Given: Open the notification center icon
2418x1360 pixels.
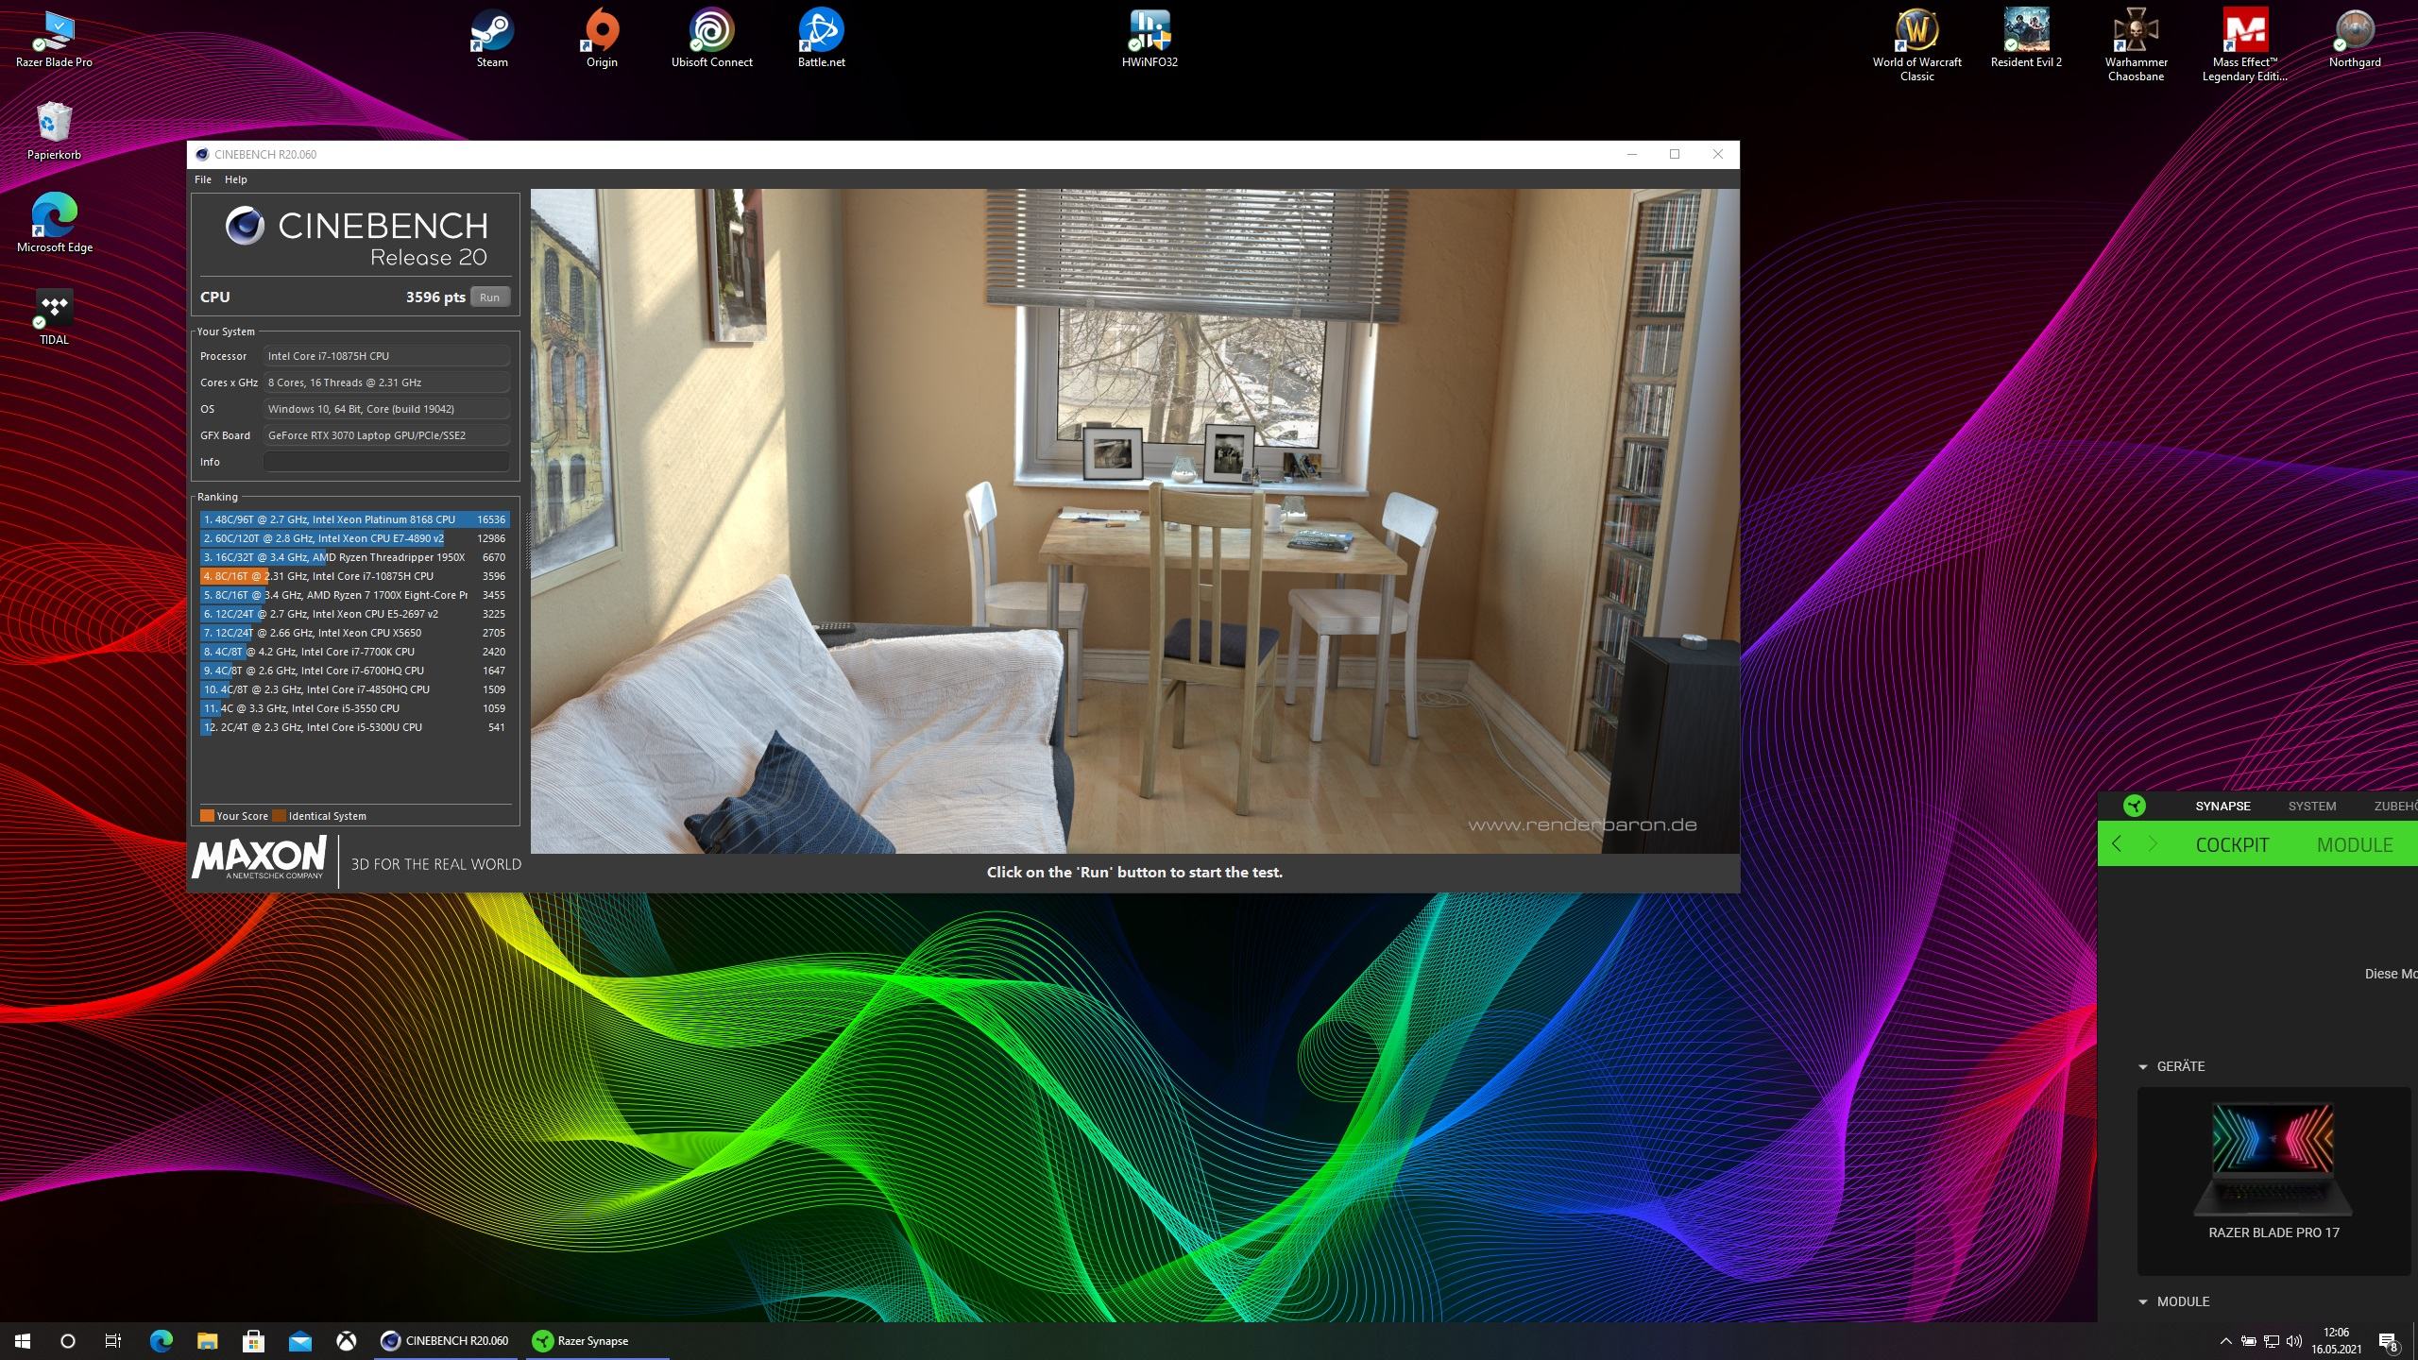Looking at the screenshot, I should coord(2388,1341).
